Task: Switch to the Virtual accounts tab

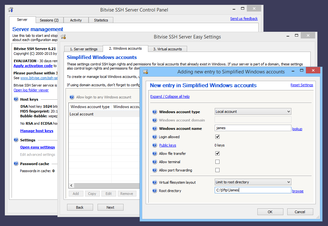Action: (x=167, y=49)
